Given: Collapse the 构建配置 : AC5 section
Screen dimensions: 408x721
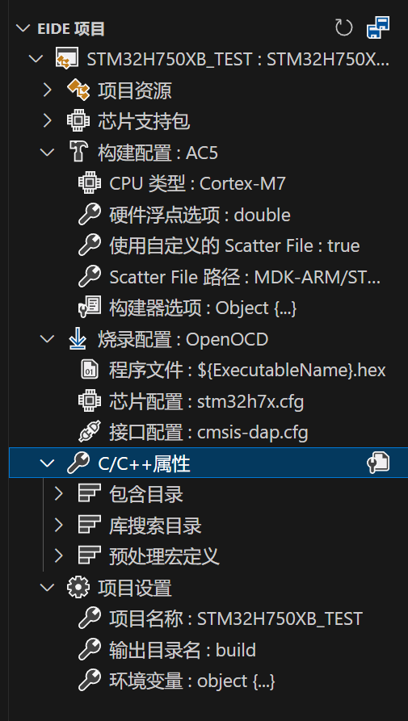Looking at the screenshot, I should (x=48, y=153).
